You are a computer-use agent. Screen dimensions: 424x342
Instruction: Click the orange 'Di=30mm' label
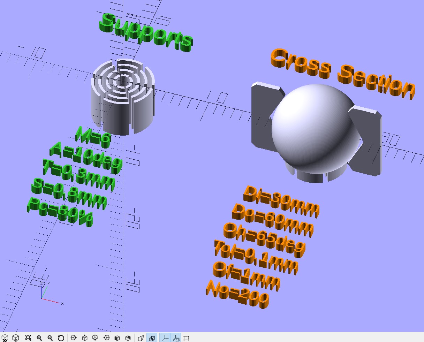coord(281,202)
